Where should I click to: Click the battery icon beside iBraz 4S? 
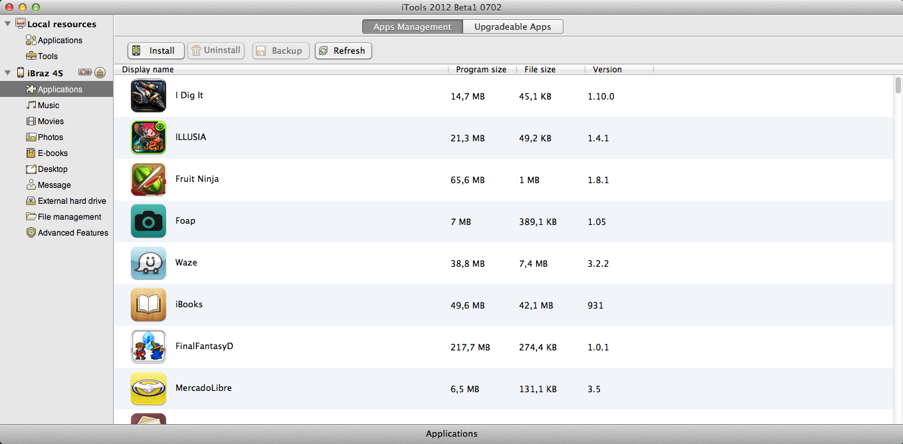point(85,72)
